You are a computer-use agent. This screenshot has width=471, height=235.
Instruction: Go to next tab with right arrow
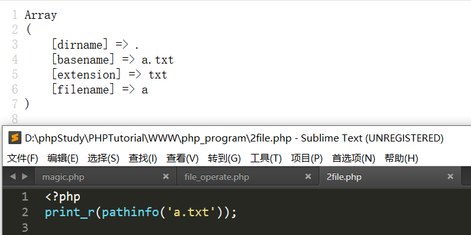(x=25, y=177)
